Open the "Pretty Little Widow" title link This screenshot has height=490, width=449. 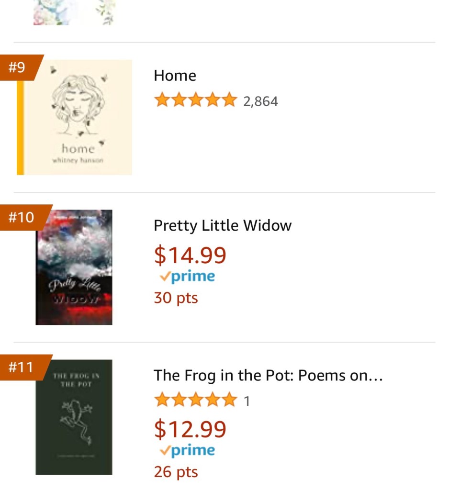pyautogui.click(x=222, y=225)
